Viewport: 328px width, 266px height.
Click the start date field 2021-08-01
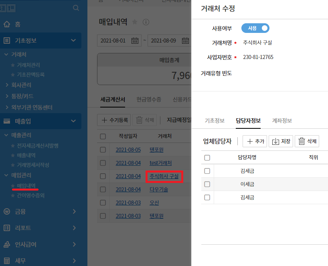[113, 41]
